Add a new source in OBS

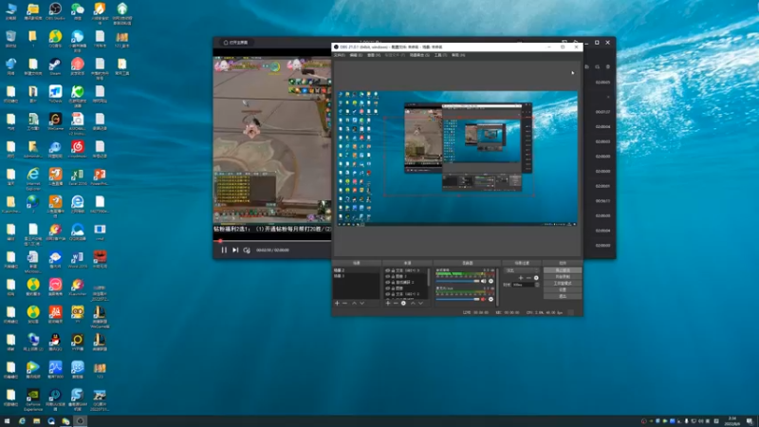pos(388,303)
